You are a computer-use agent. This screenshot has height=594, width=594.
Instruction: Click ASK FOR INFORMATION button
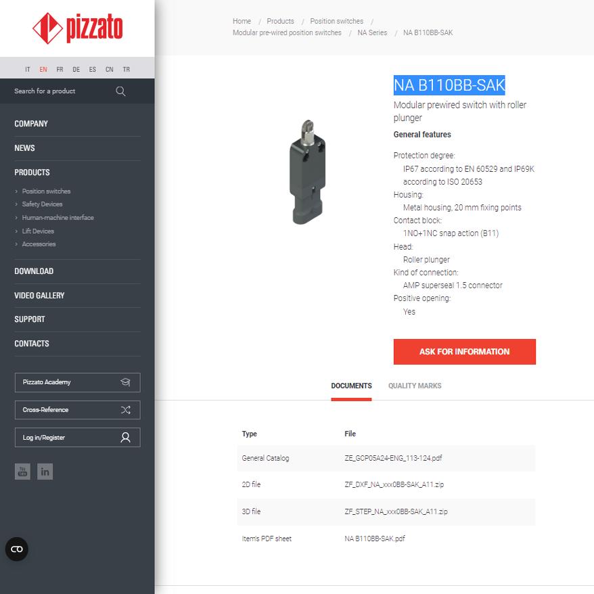[x=464, y=352]
